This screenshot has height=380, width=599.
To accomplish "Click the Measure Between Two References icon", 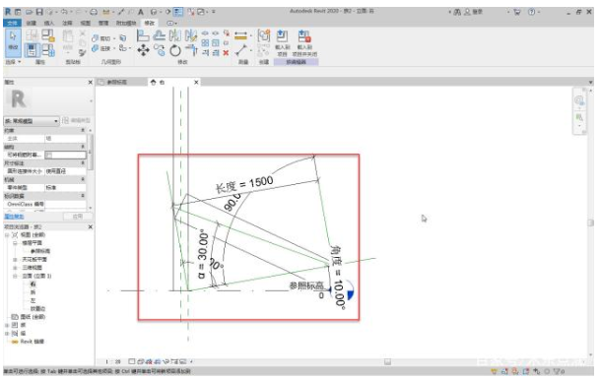I will click(x=240, y=50).
